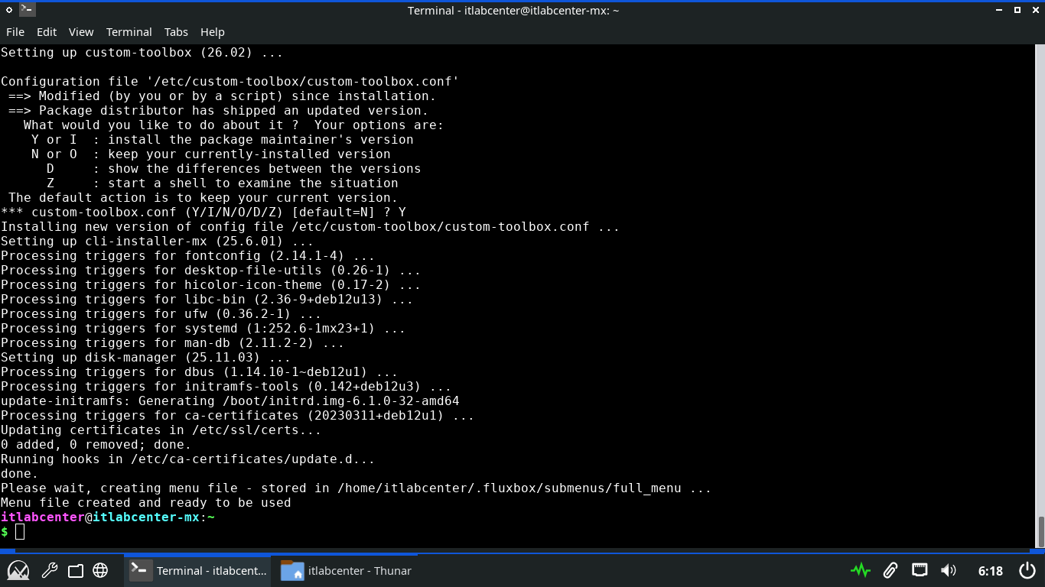
Task: Select the Terminal taskbar window button
Action: pyautogui.click(x=199, y=571)
